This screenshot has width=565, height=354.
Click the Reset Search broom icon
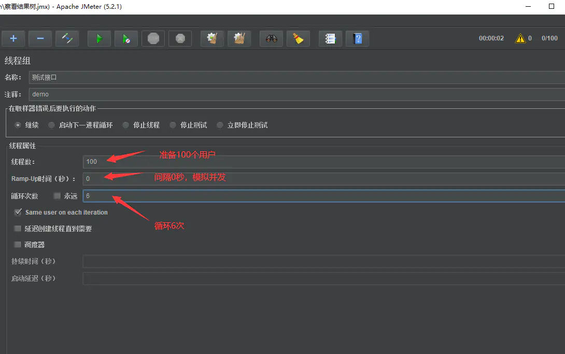pyautogui.click(x=299, y=38)
